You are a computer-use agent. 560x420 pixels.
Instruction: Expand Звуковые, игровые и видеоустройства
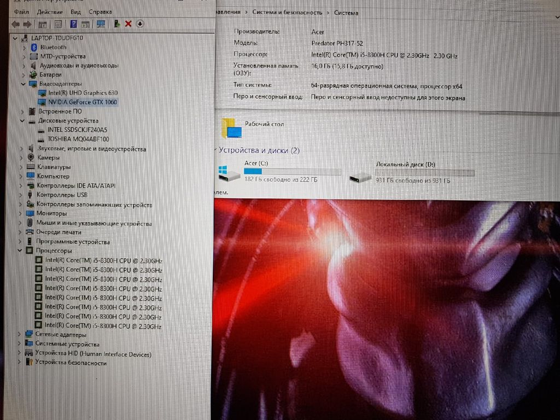pyautogui.click(x=22, y=149)
